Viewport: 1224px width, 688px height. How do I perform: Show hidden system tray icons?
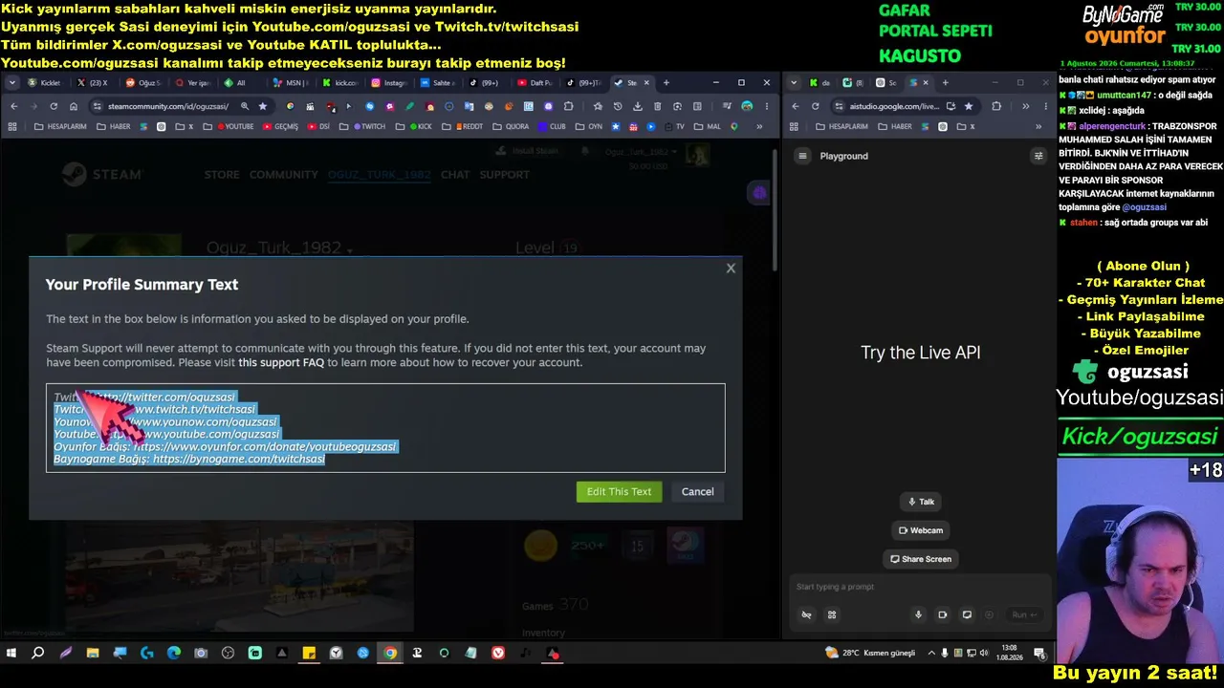point(933,654)
